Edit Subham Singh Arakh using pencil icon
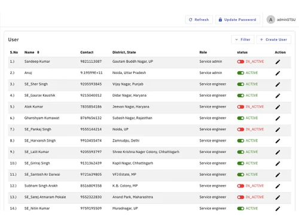 [x=277, y=186]
